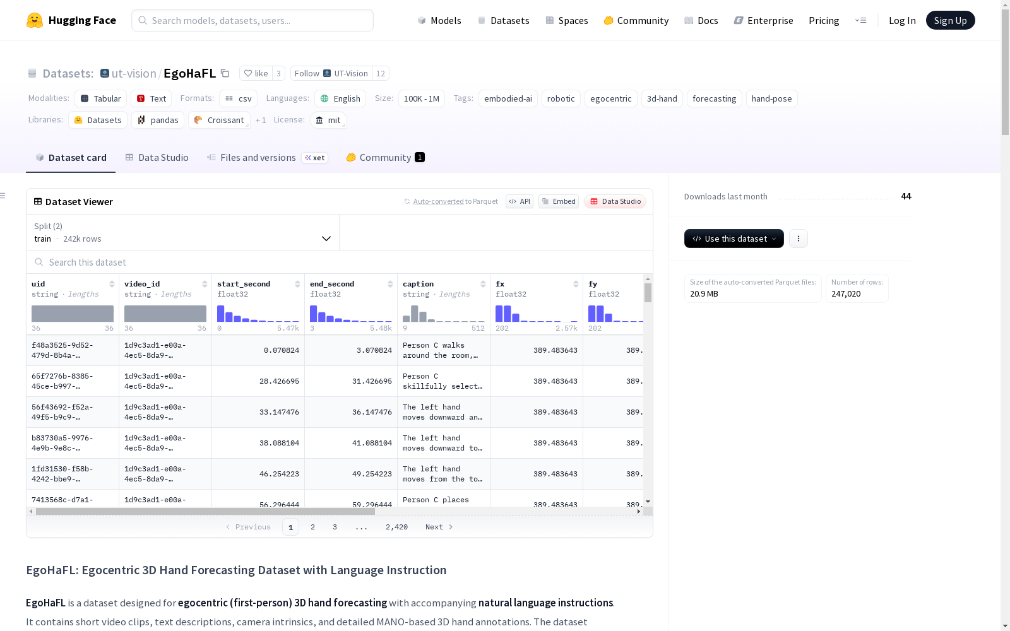Go to the Next page of rows
The width and height of the screenshot is (1010, 631).
pyautogui.click(x=439, y=527)
